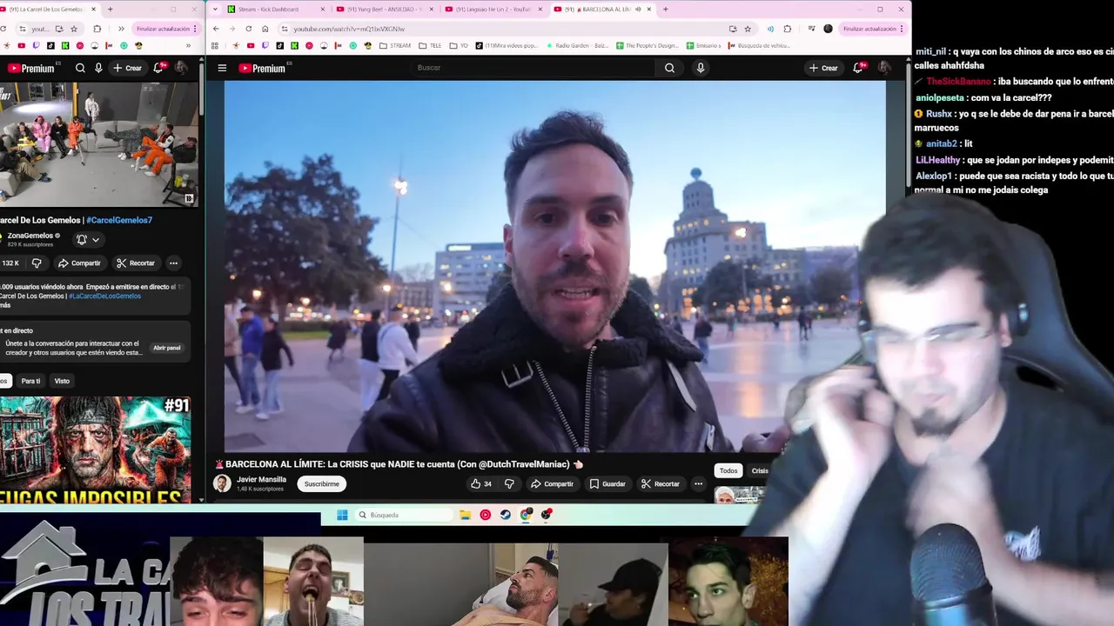The image size is (1114, 626).
Task: Open STREAM bookmarks folder
Action: click(x=395, y=45)
